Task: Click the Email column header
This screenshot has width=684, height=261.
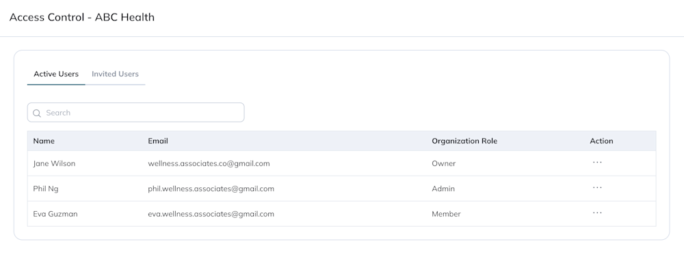Action: click(158, 141)
